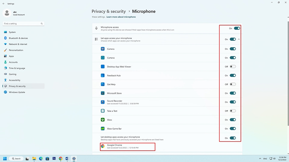This screenshot has height=162, width=289.
Task: Go to Gaming settings
Action: click(x=23, y=74)
